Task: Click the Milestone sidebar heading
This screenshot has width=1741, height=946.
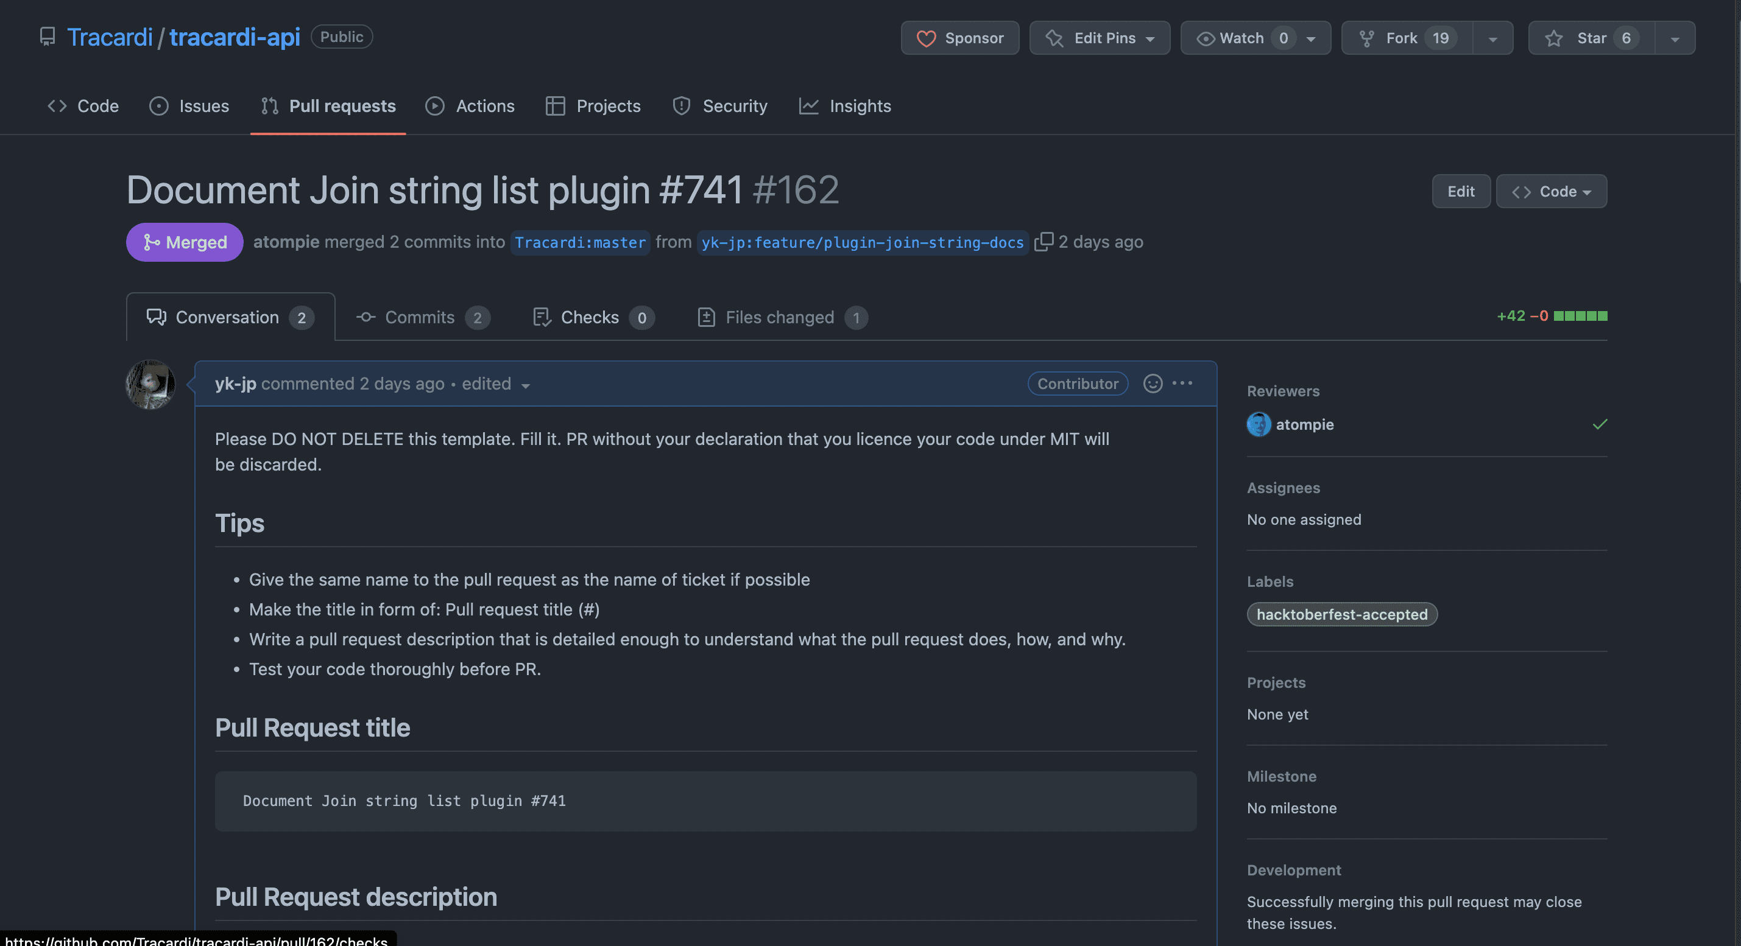Action: pos(1282,777)
